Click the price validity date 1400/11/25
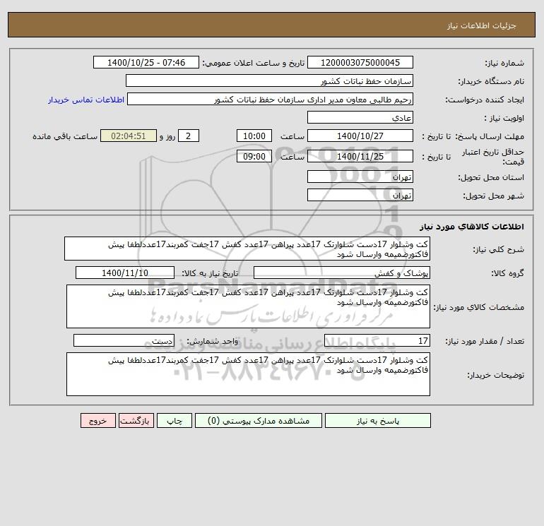544x526 pixels. pyautogui.click(x=360, y=156)
